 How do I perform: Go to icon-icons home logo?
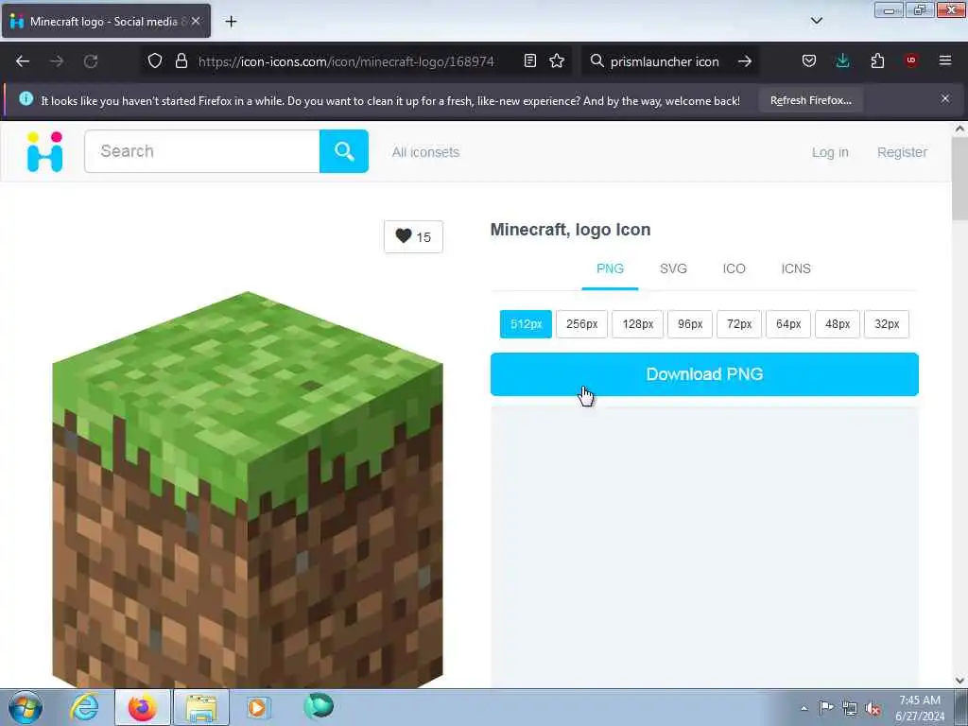(x=45, y=151)
